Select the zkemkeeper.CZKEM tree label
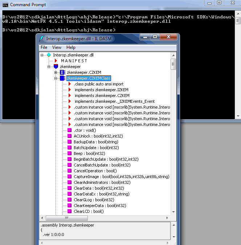241x245 pixels. point(84,72)
